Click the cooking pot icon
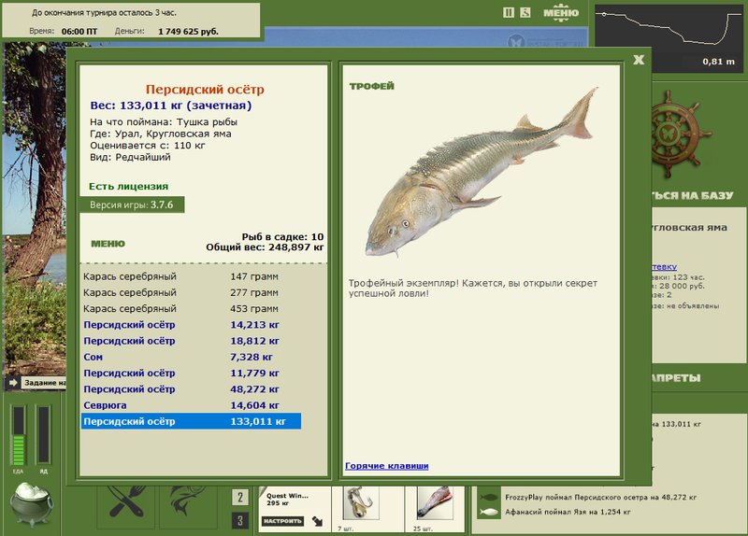The image size is (748, 536). [x=32, y=504]
